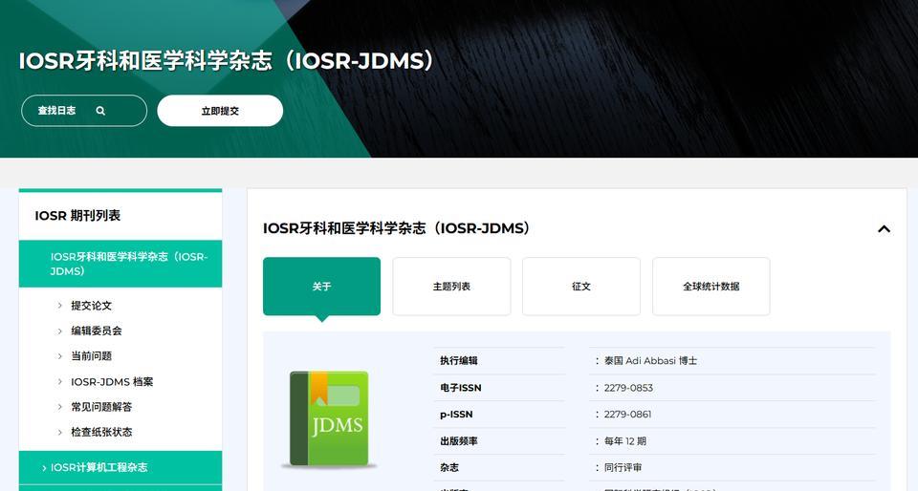Screen dimensions: 918x491
Task: Switch to the 主题列表 tab
Action: click(x=451, y=287)
